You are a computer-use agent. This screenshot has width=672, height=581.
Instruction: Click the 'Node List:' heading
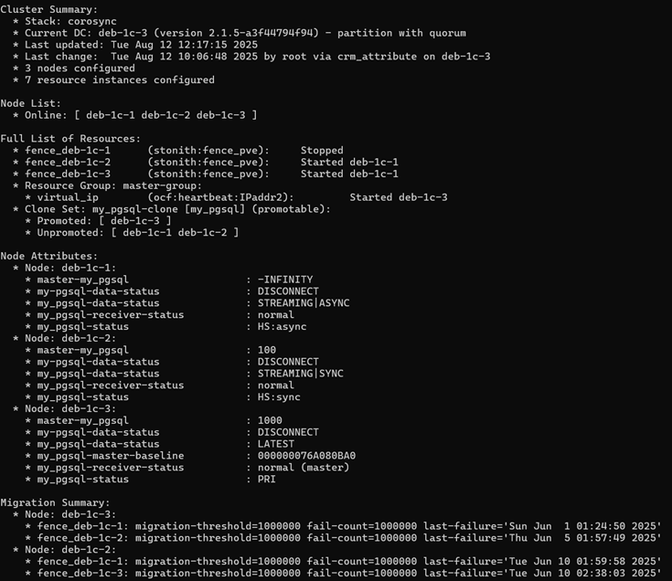(x=30, y=103)
